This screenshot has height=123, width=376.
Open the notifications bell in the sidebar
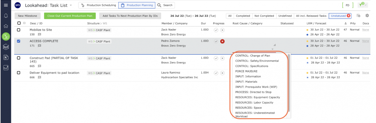[x=6, y=16]
